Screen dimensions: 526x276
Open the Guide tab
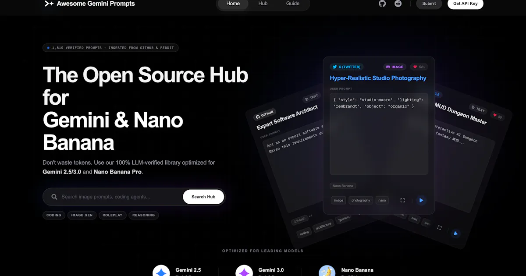tap(293, 4)
